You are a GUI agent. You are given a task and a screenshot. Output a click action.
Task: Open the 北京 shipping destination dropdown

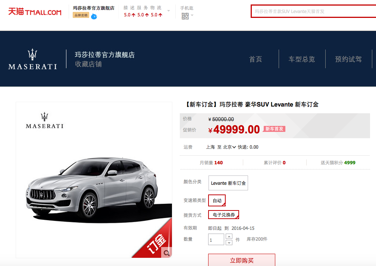point(229,147)
